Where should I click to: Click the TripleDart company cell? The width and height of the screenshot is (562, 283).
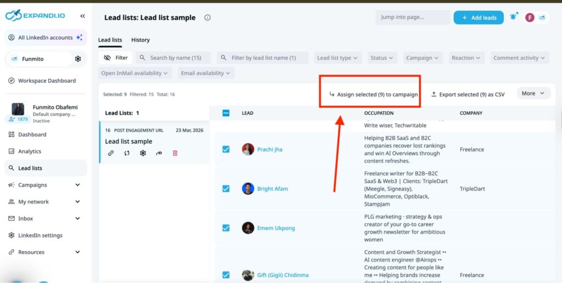[x=473, y=189]
